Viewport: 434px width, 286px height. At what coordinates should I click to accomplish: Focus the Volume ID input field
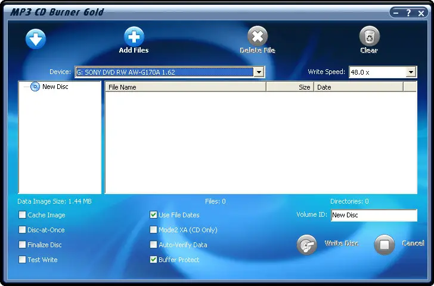374,216
